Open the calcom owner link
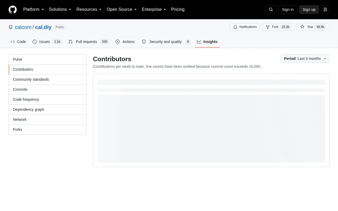 pyautogui.click(x=23, y=27)
